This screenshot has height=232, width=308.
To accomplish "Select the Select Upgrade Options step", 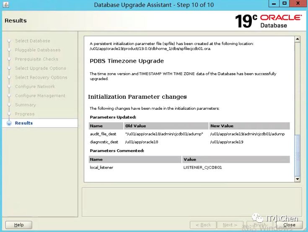I will click(41, 68).
